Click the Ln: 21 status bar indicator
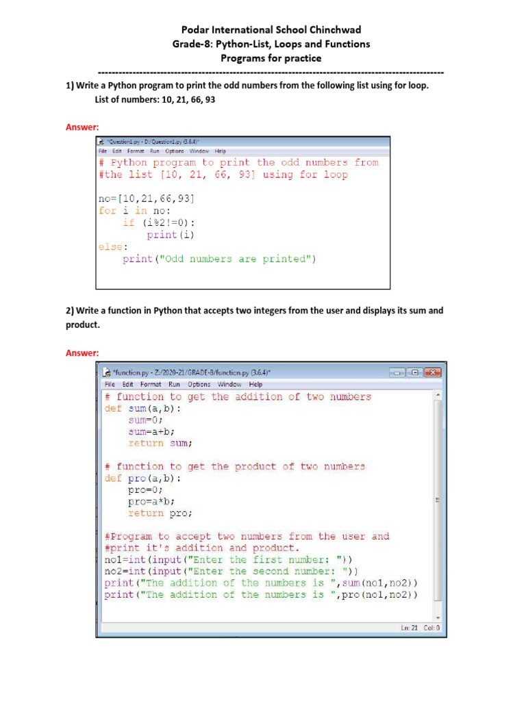The height and width of the screenshot is (701, 526). pos(409,628)
